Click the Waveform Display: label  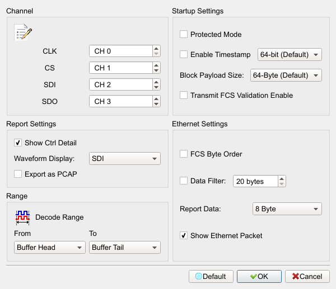coord(44,159)
